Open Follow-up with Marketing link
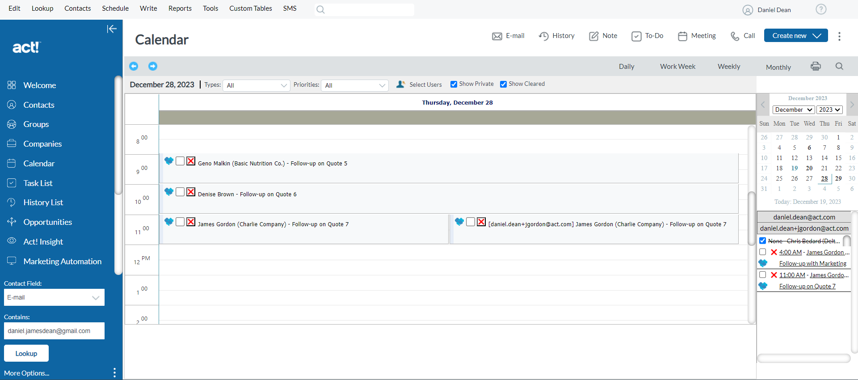Image resolution: width=858 pixels, height=380 pixels. (812, 263)
